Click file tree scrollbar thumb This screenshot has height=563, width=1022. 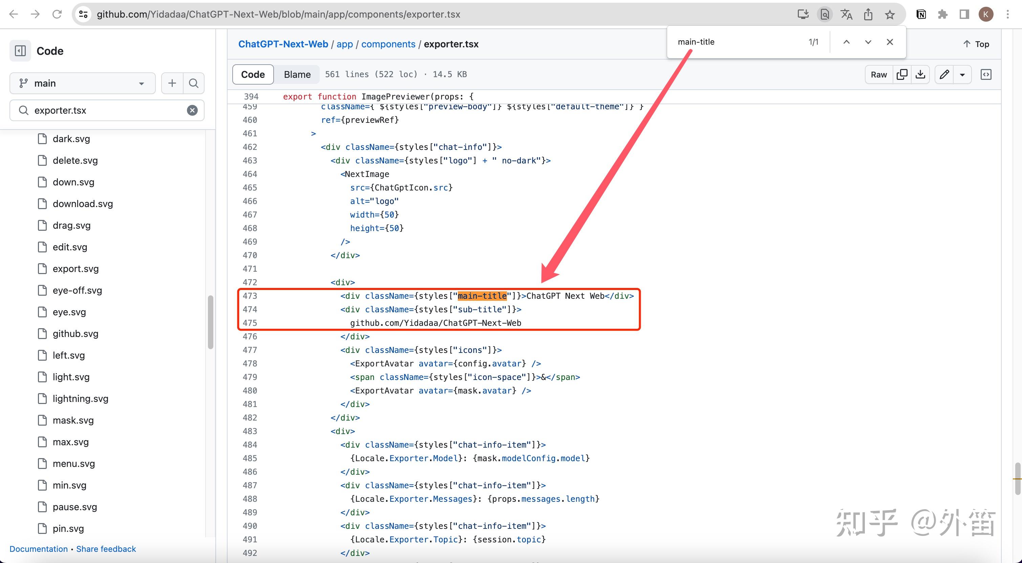click(x=211, y=321)
